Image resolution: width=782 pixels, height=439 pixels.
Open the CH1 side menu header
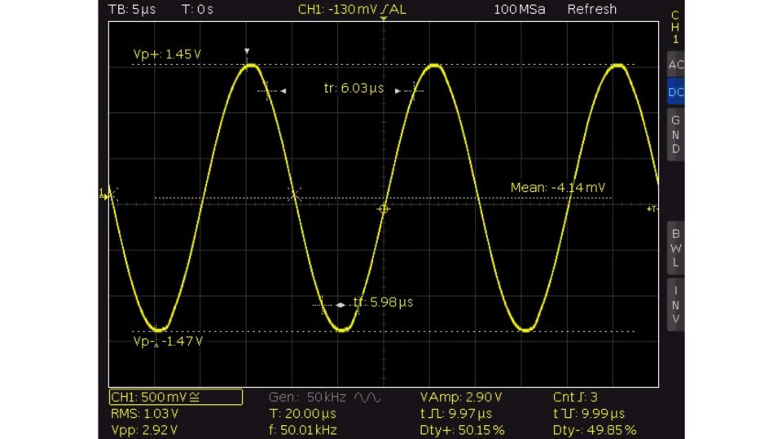point(675,26)
